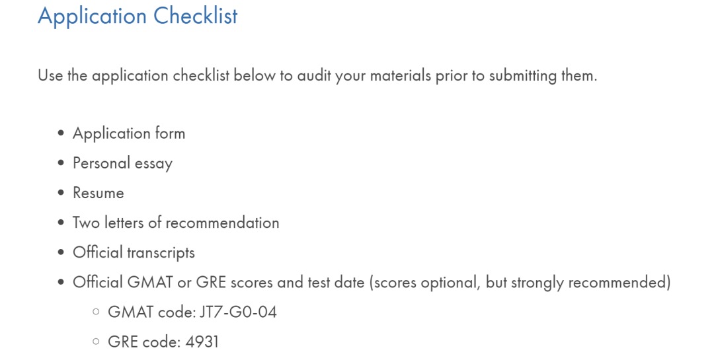Viewport: 714px width, 360px height.
Task: Click the bullet beside Personal essay
Action: coord(61,163)
